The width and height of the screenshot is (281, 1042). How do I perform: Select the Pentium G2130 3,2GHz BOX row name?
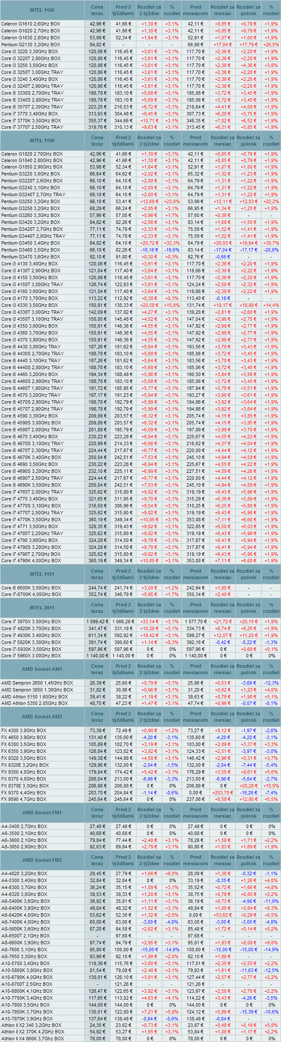pos(31,45)
